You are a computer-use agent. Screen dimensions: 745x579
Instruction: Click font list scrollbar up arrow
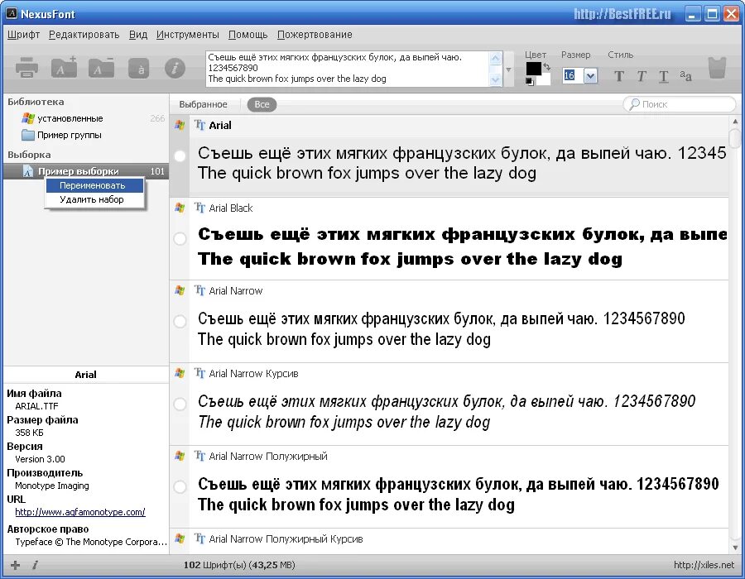tap(736, 122)
